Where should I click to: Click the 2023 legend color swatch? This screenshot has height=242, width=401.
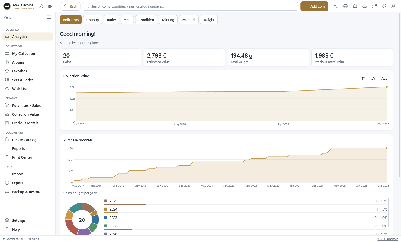click(106, 217)
